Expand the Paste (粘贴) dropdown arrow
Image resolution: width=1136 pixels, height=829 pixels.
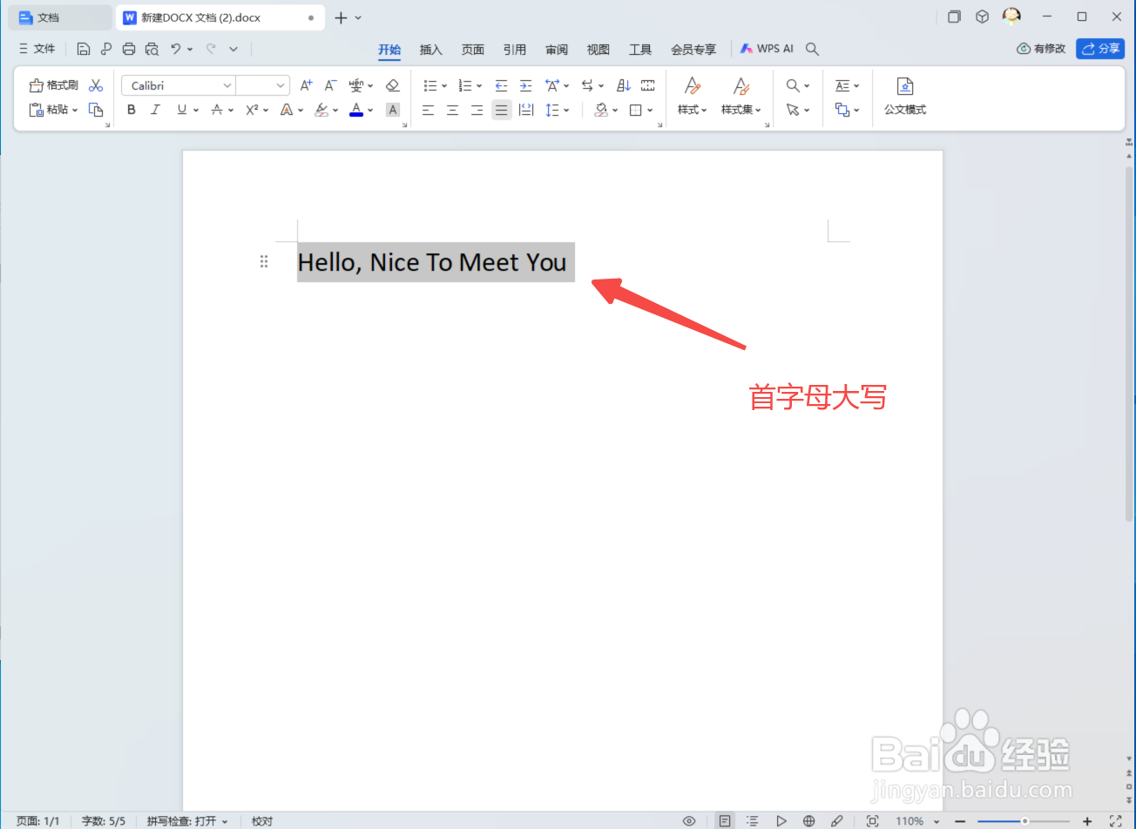pyautogui.click(x=75, y=111)
